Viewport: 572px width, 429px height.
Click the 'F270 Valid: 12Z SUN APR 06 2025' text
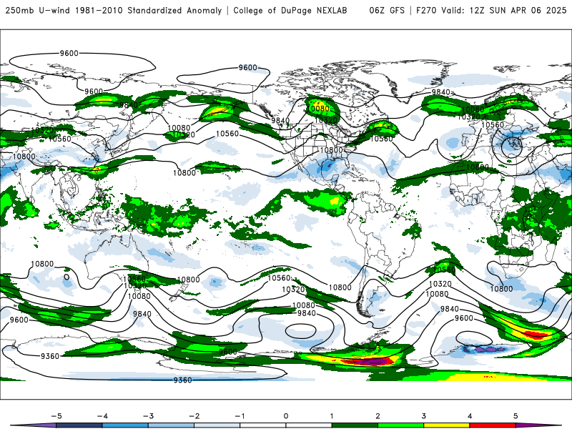(x=491, y=10)
